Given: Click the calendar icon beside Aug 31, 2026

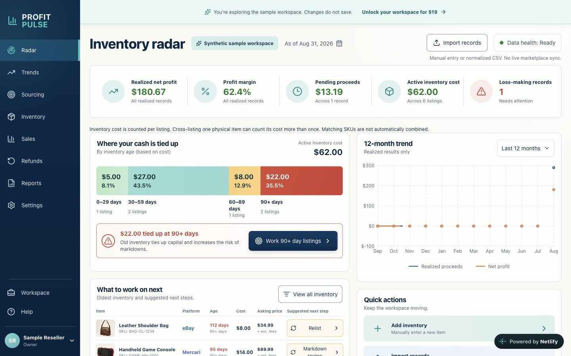Looking at the screenshot, I should coord(339,44).
